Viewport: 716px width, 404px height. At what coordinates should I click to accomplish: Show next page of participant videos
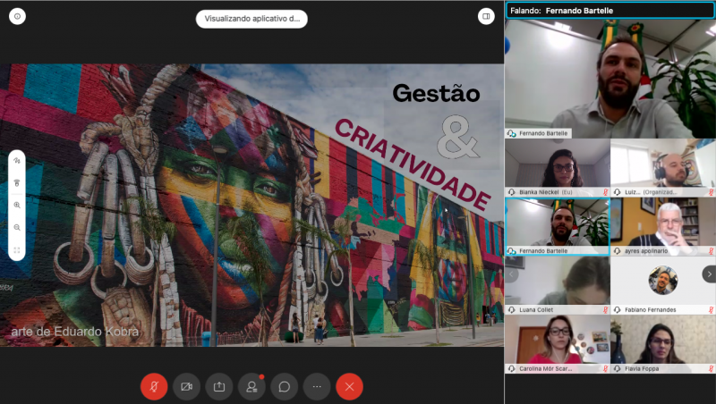click(709, 274)
